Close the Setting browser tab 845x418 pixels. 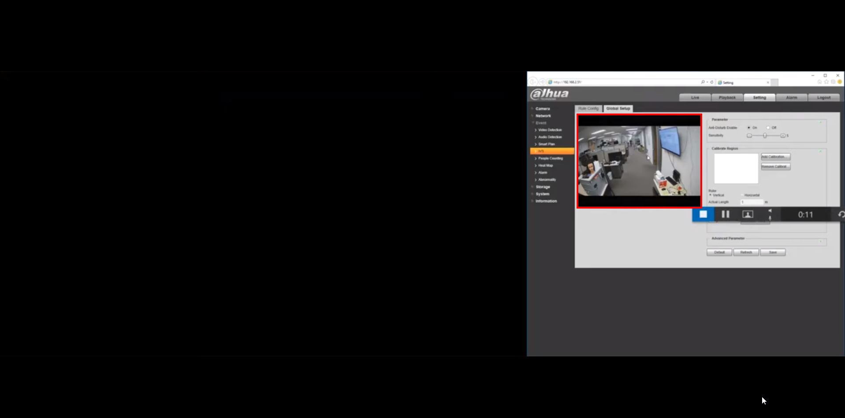coord(768,82)
